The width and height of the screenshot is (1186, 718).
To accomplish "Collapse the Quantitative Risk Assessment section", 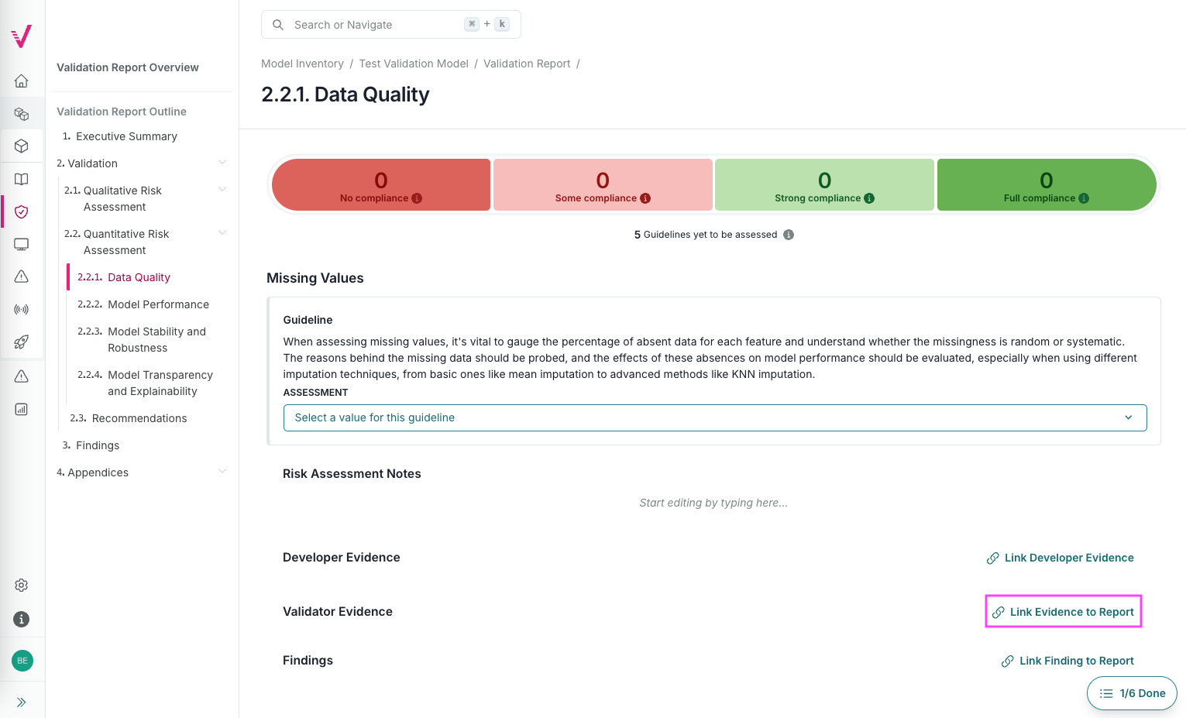I will pyautogui.click(x=223, y=232).
